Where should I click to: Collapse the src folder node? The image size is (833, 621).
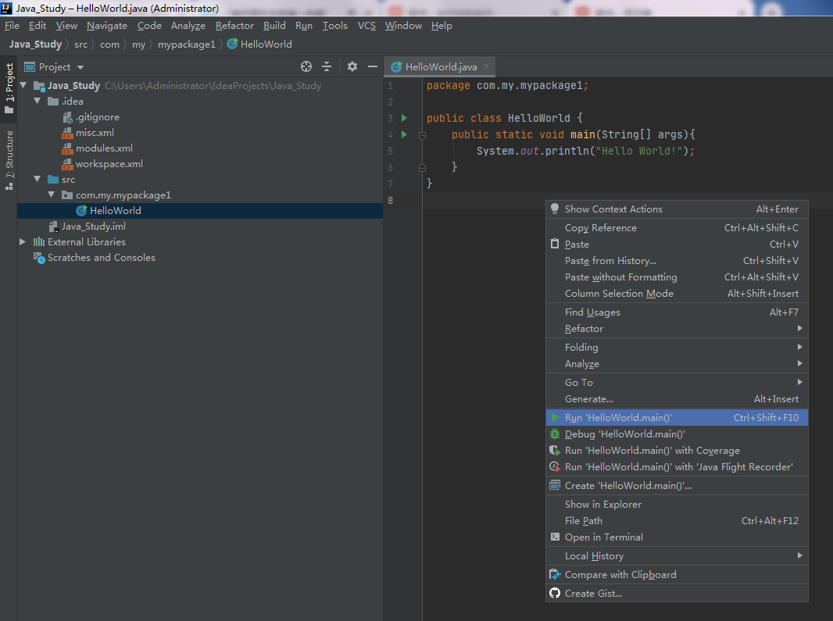click(x=38, y=179)
